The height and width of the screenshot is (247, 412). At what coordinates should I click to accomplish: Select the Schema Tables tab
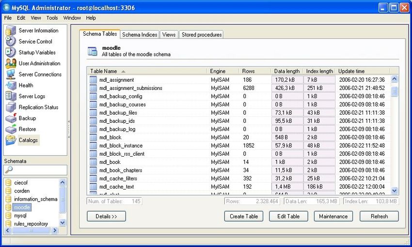pos(100,34)
